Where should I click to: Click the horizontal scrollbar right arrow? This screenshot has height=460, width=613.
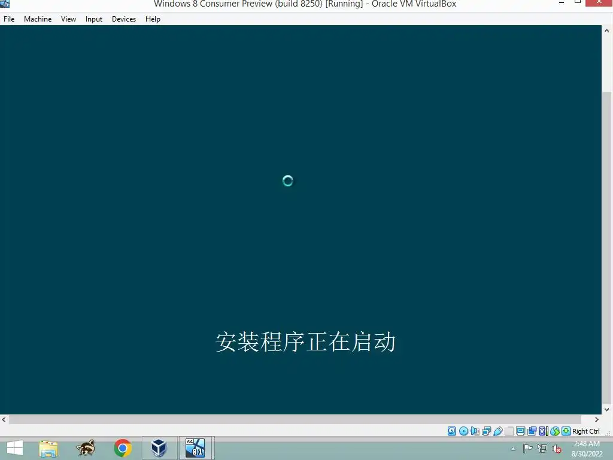point(597,419)
